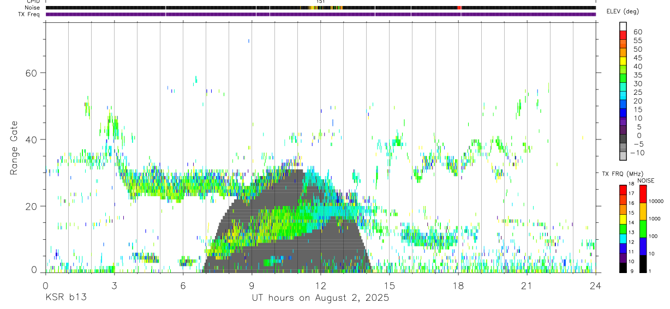Image resolution: width=670 pixels, height=309 pixels.
Task: Click the green segment of the NOISE color bar
Action: click(643, 229)
